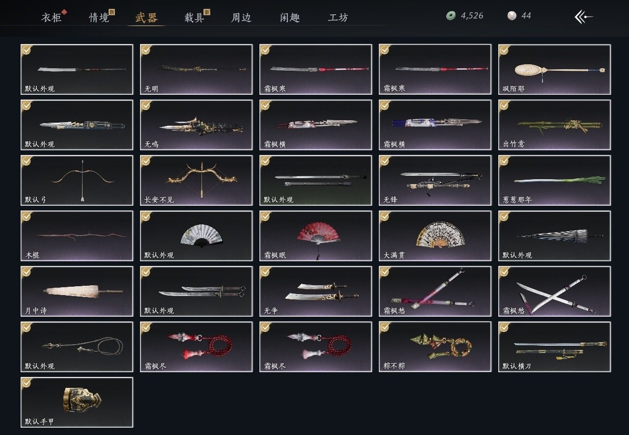Select the 无争 dual blades skin
The width and height of the screenshot is (629, 435).
coord(315,291)
